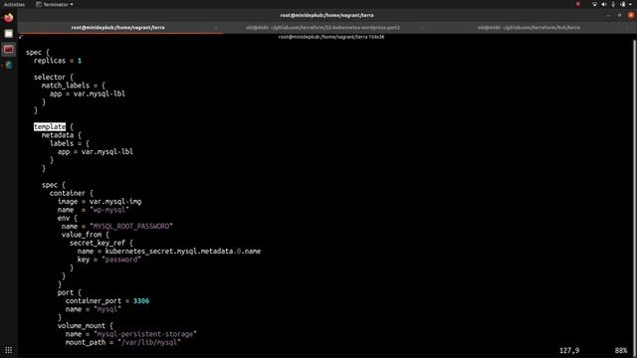Click 'metadata {' line
This screenshot has width=637, height=358.
point(62,135)
